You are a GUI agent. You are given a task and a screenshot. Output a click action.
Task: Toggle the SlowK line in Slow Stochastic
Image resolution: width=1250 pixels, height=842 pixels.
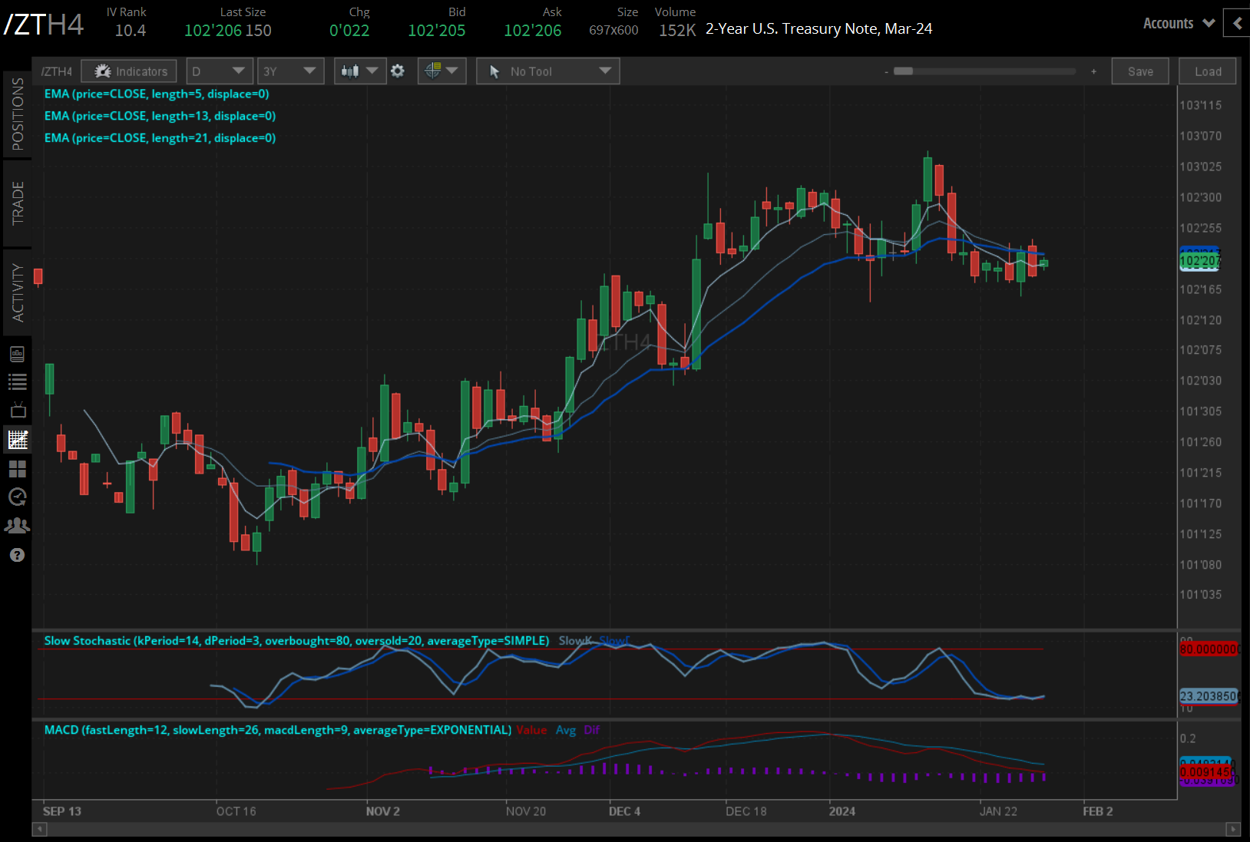click(574, 640)
